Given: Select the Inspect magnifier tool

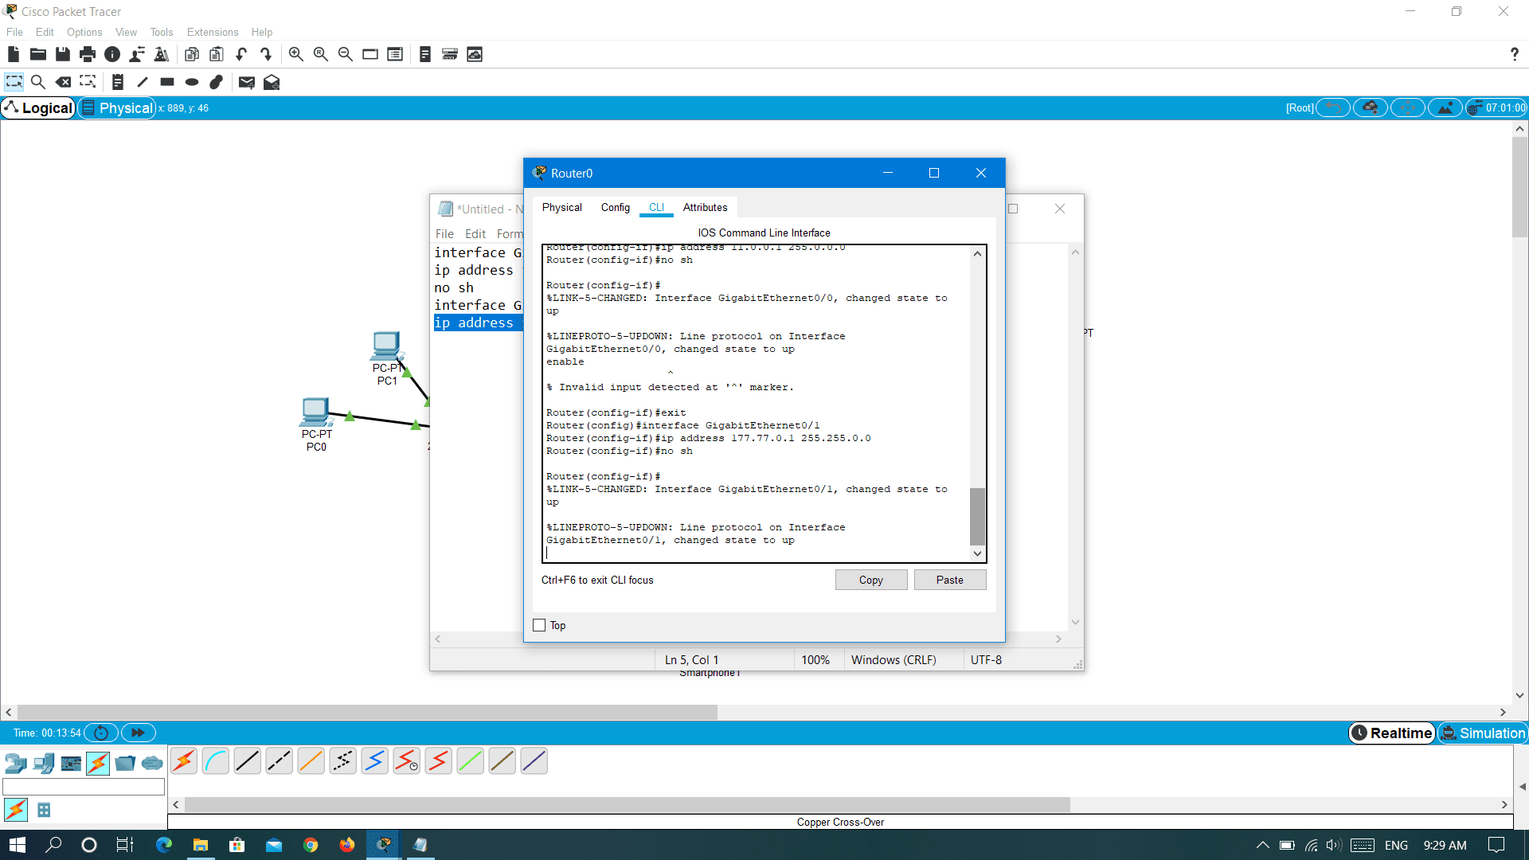Looking at the screenshot, I should click(37, 82).
